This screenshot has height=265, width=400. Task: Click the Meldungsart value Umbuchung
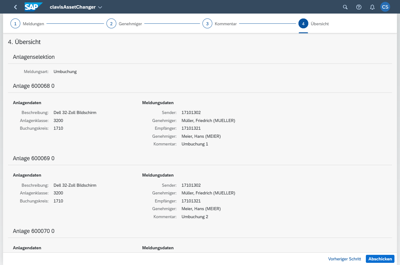click(x=65, y=71)
